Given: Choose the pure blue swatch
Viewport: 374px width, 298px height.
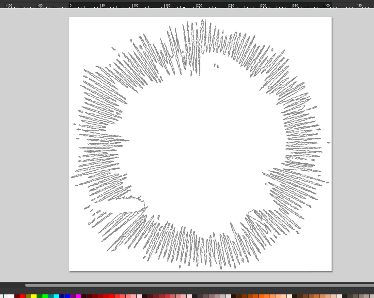Looking at the screenshot, I should tap(67, 296).
